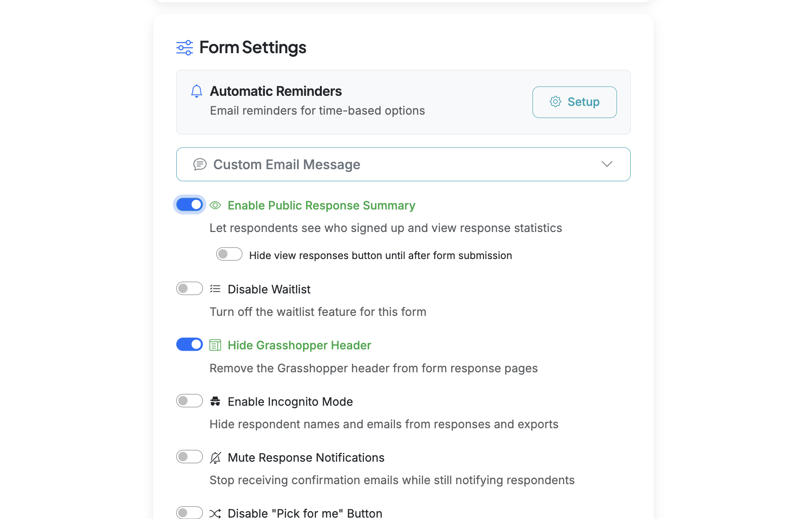Screen dimensions: 807x519
Task: Click the list icon beside Disable Waitlist
Action: tap(215, 289)
